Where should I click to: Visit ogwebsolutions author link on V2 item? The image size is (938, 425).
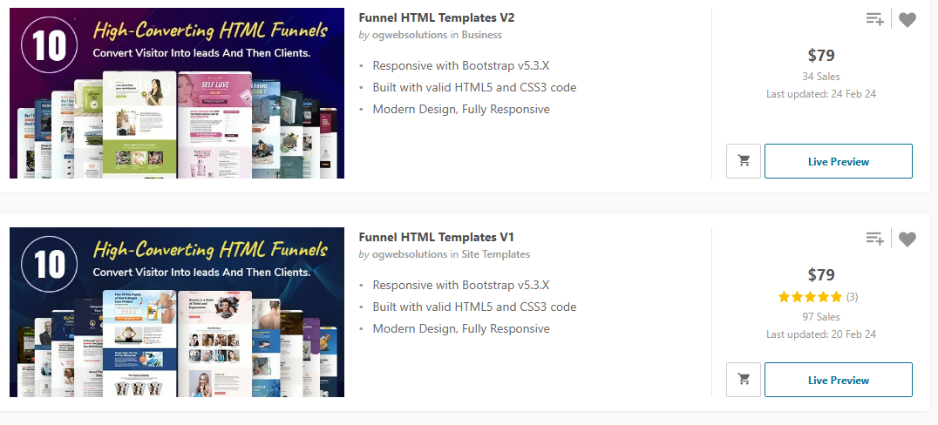(x=409, y=35)
